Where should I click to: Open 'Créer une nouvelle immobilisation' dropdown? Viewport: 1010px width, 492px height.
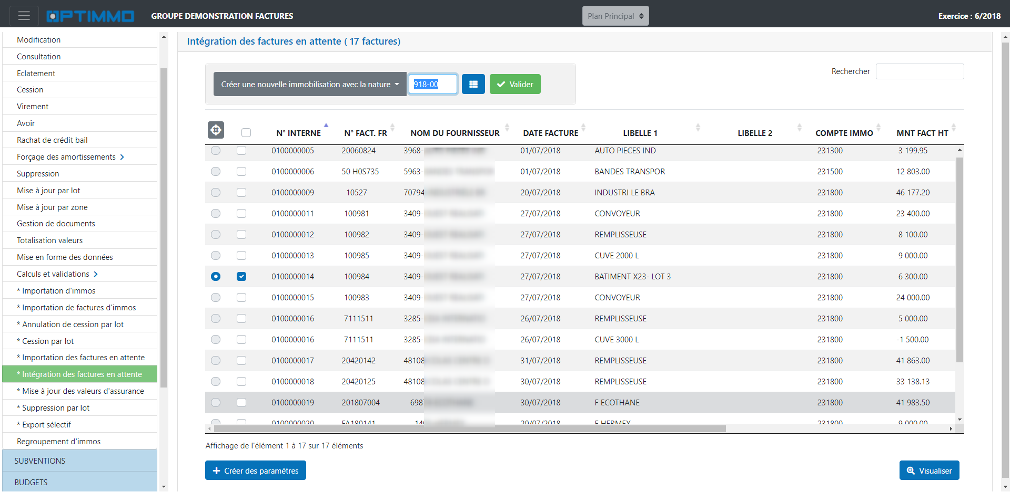point(310,84)
